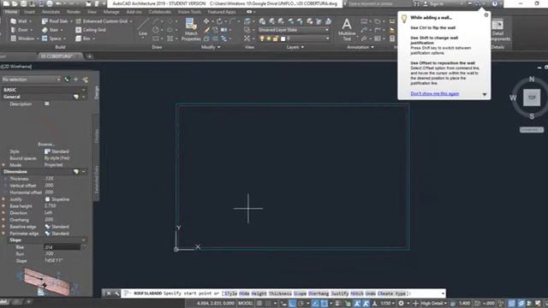Open the Home ribbon tab
Screen dimensions: 548x308
pyautogui.click(x=11, y=12)
